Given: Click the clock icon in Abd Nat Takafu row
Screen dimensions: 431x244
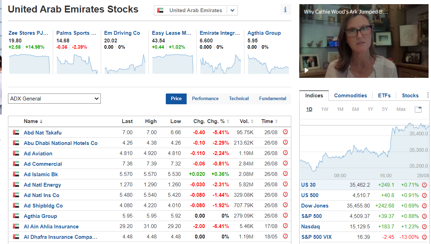Looking at the screenshot, I should [x=285, y=132].
